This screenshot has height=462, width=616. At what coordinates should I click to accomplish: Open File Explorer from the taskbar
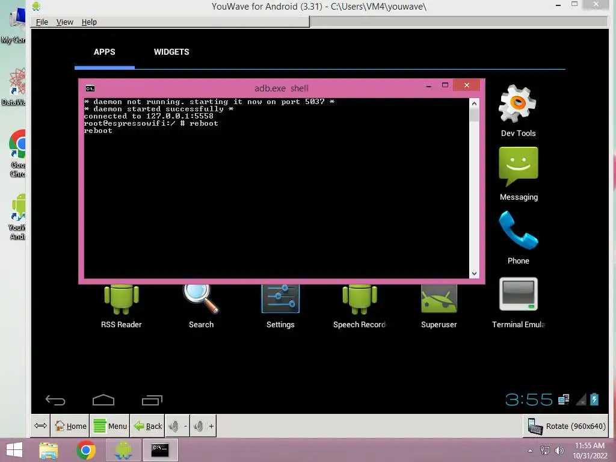(x=49, y=450)
